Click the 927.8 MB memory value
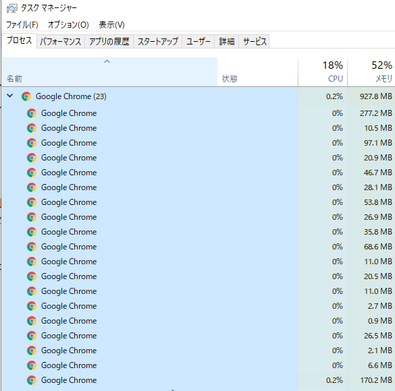This screenshot has width=395, height=391. point(376,96)
